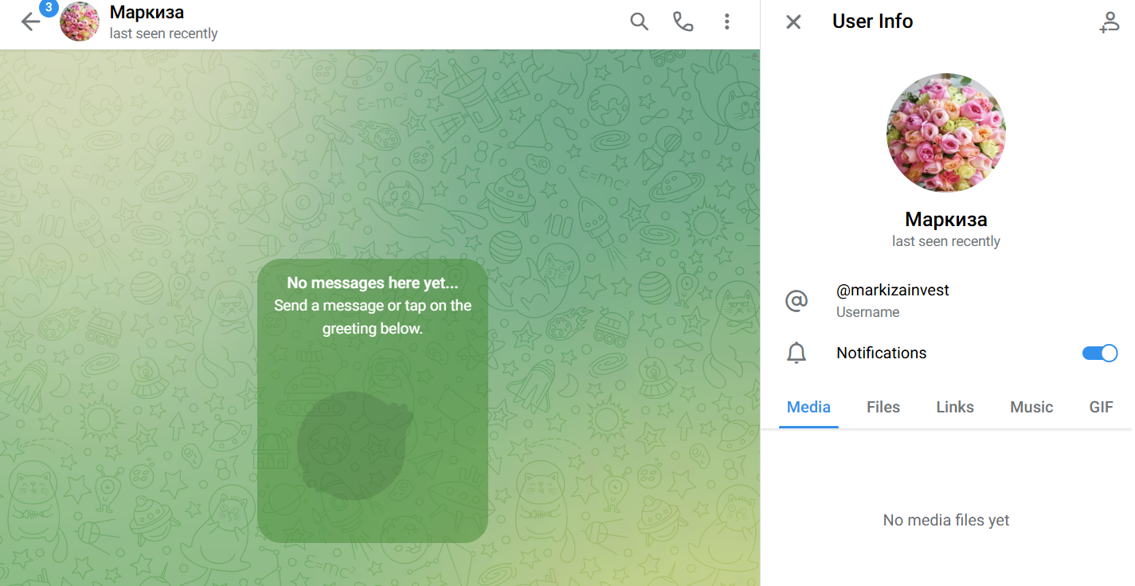Open the three-dot more options menu

(726, 21)
